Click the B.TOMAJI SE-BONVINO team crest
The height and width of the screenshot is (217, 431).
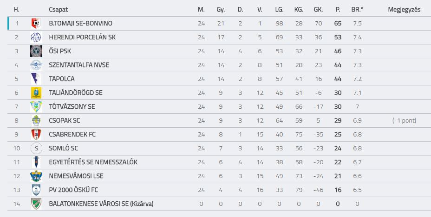point(36,24)
